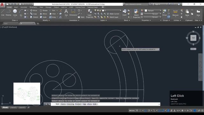The width and height of the screenshot is (204, 115).
Task: Click the Stretch tool
Action: click(x=34, y=17)
